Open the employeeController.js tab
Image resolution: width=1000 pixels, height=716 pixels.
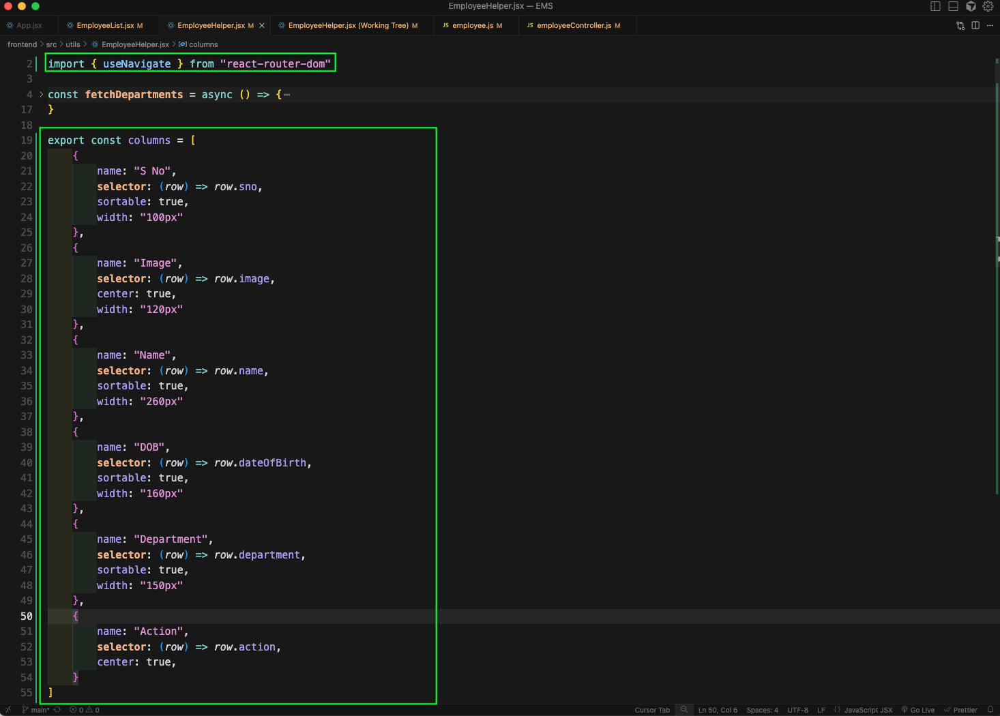click(x=574, y=26)
